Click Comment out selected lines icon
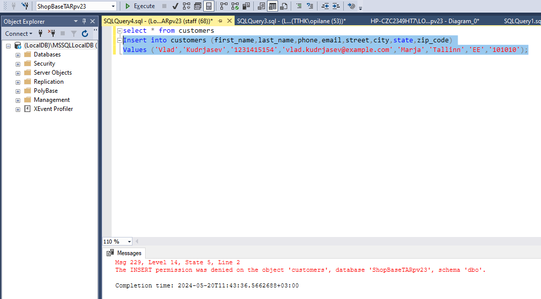Screen dimensions: 541x299 pos(299,6)
